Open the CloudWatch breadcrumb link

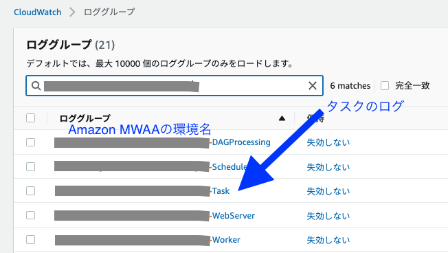click(37, 12)
